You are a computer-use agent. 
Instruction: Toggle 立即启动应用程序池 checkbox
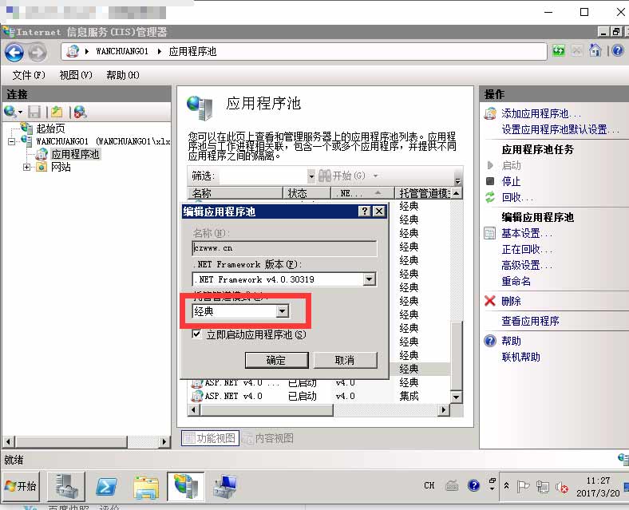pyautogui.click(x=196, y=334)
